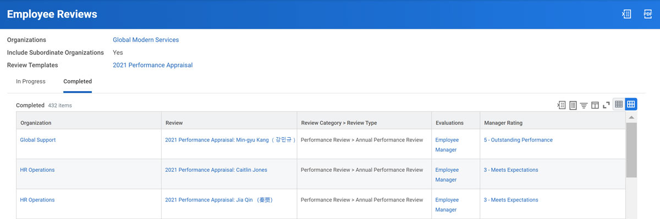
Task: Click the Organization column header
Action: point(89,121)
